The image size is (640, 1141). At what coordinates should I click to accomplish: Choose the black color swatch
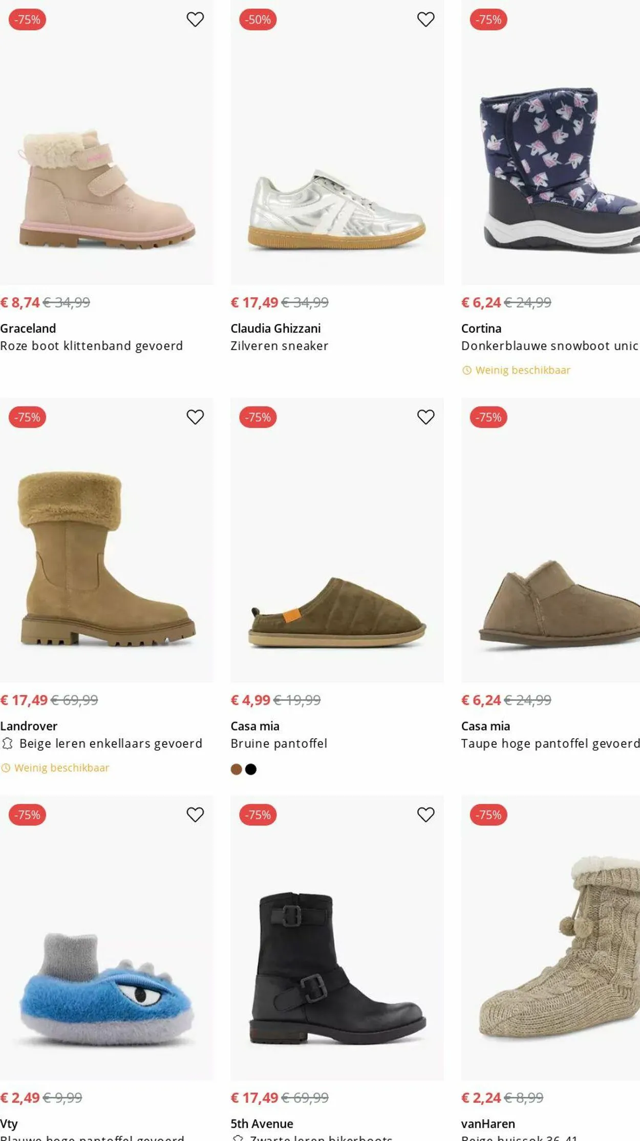click(x=251, y=769)
